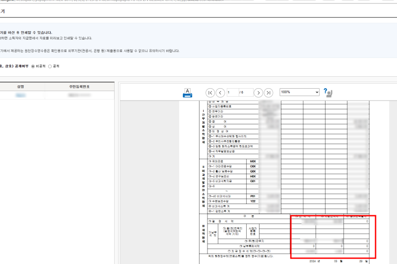Jump to the first page

[x=210, y=93]
